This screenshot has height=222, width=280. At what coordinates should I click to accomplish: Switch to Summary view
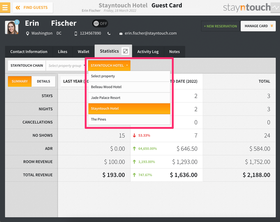[x=20, y=82]
